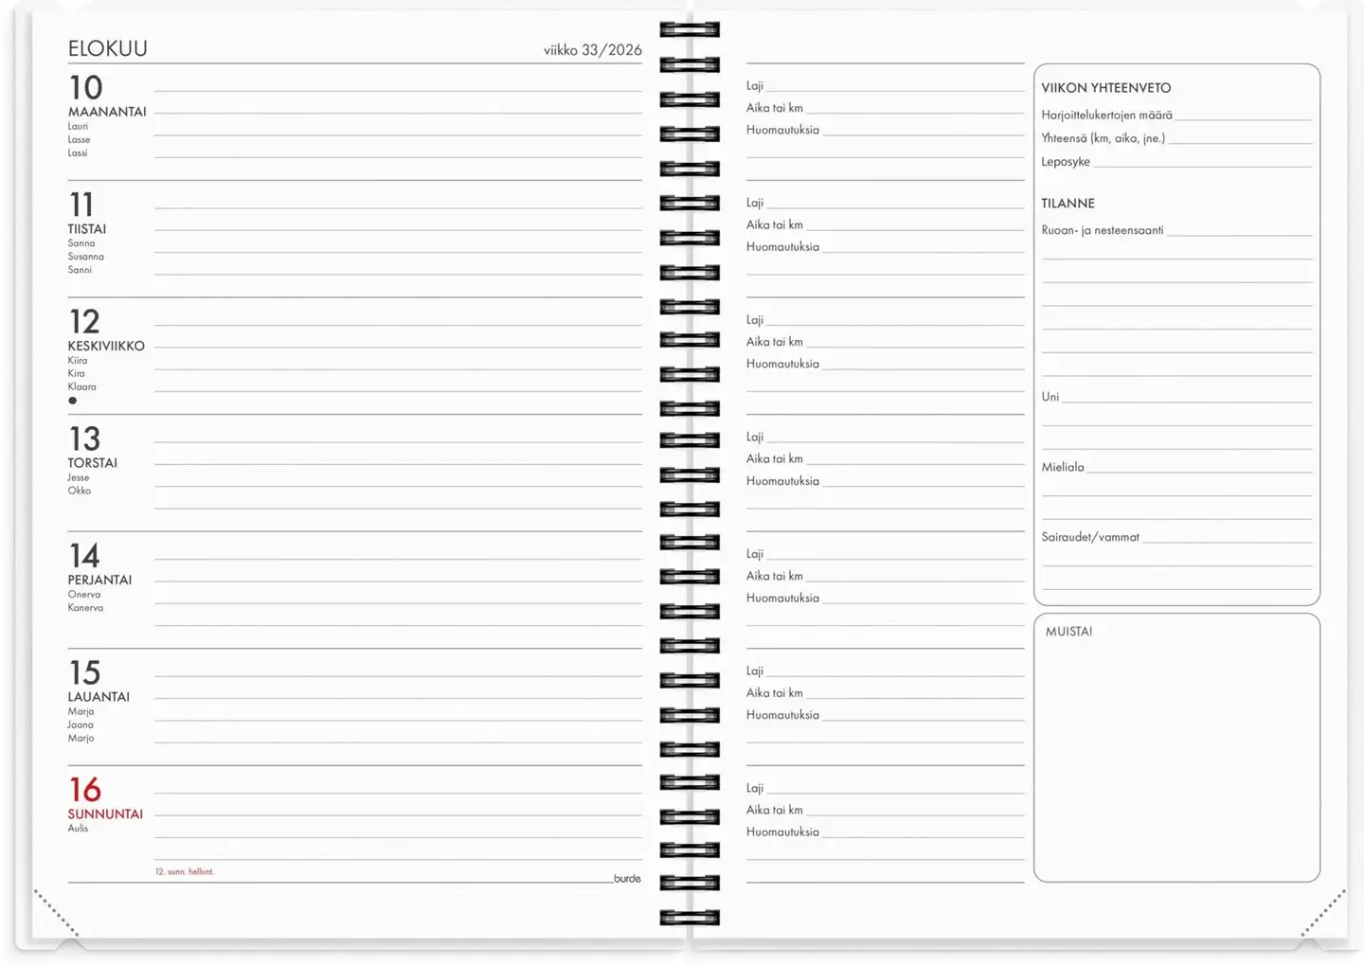Click the red '12. sunn. hellunt.' note

(x=185, y=871)
